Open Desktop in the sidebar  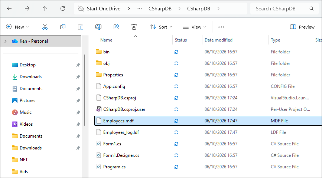tap(27, 65)
